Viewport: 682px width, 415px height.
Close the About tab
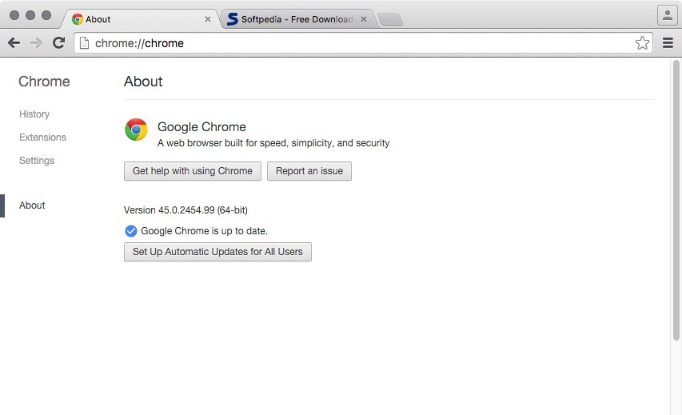pyautogui.click(x=207, y=19)
